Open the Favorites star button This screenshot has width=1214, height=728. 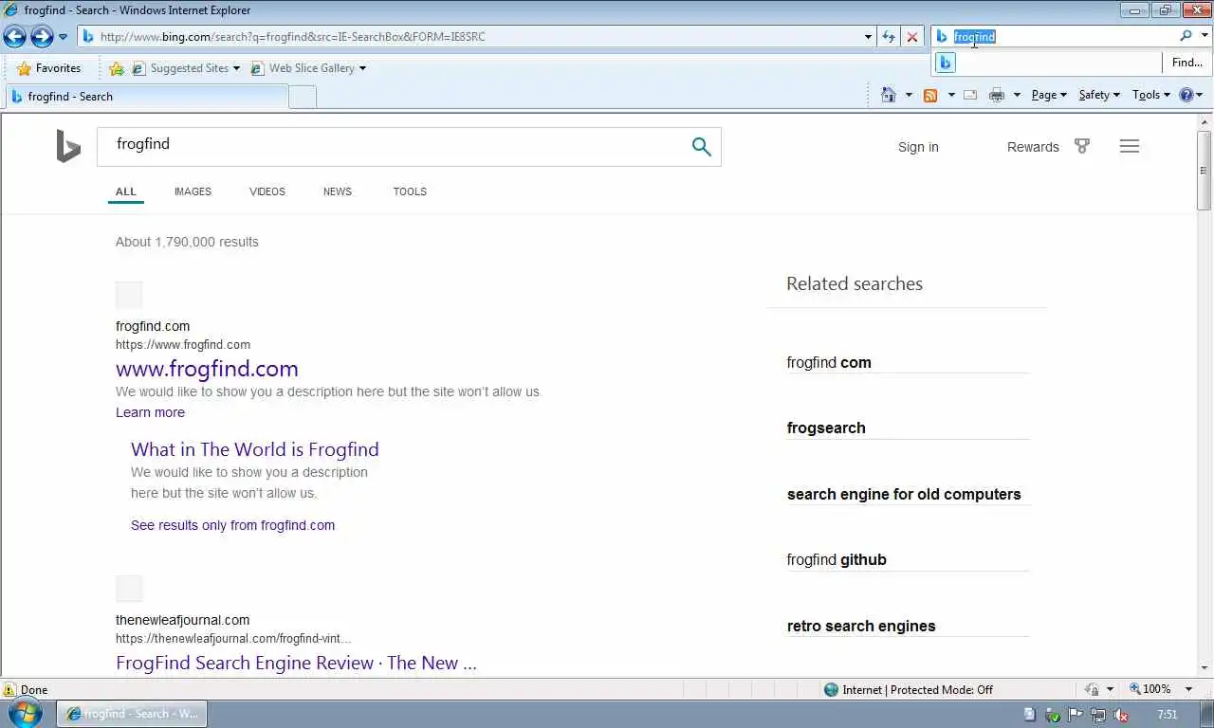click(x=49, y=68)
